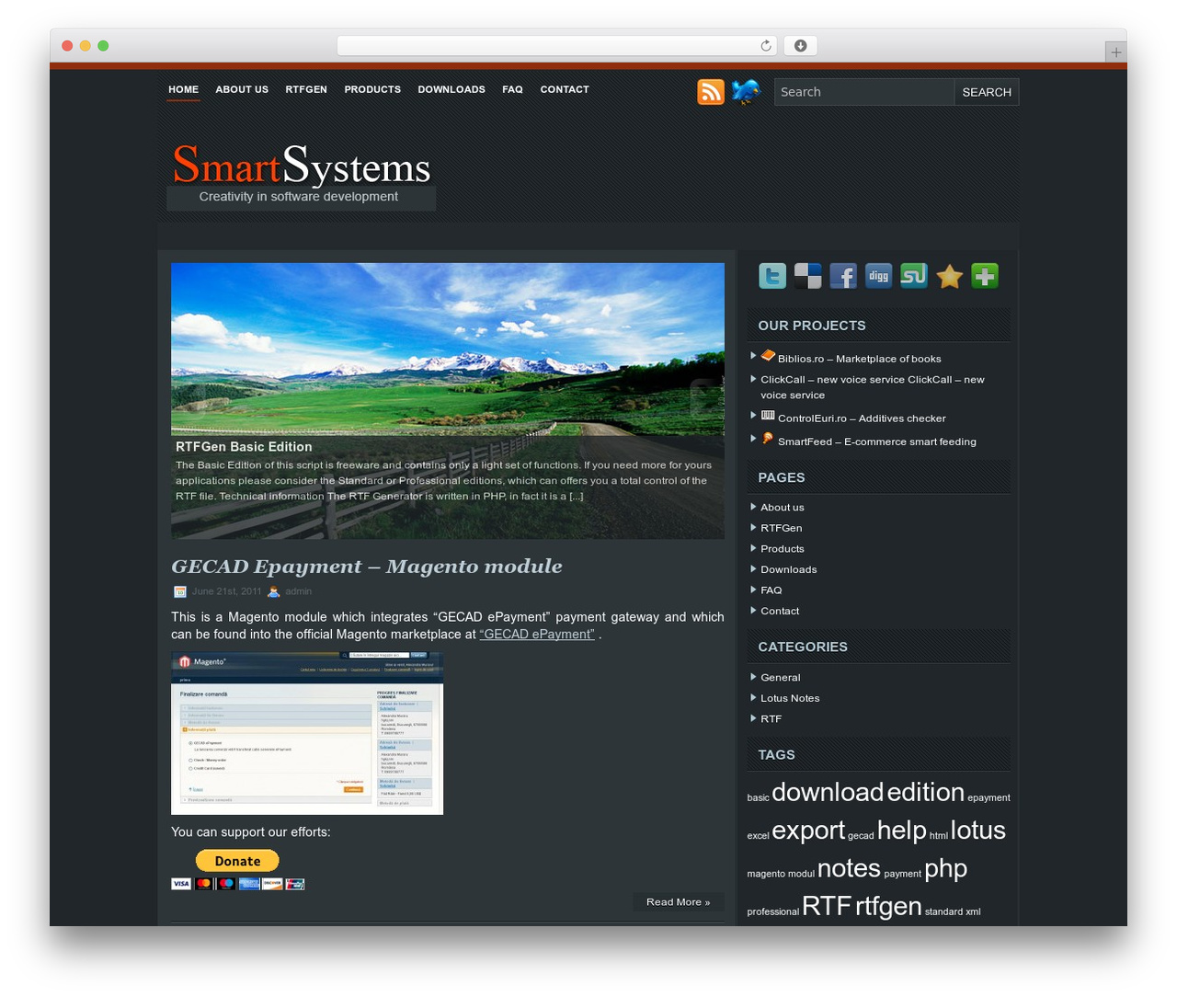Open the Magento screenshot thumbnail

(x=307, y=733)
